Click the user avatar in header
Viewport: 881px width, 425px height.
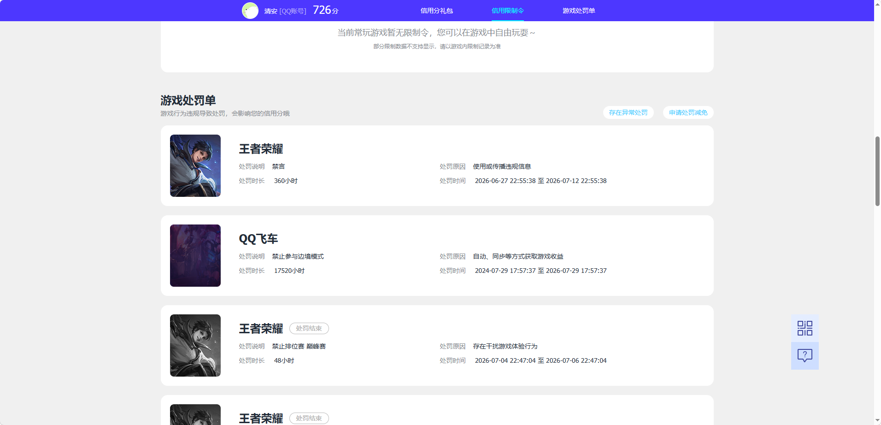tap(250, 11)
